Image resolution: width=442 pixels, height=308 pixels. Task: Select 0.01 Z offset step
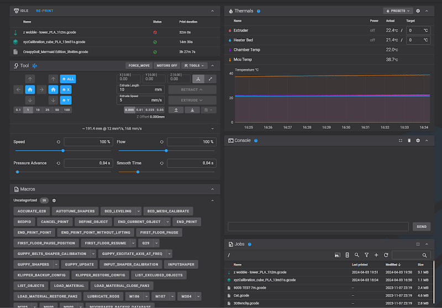pyautogui.click(x=140, y=110)
